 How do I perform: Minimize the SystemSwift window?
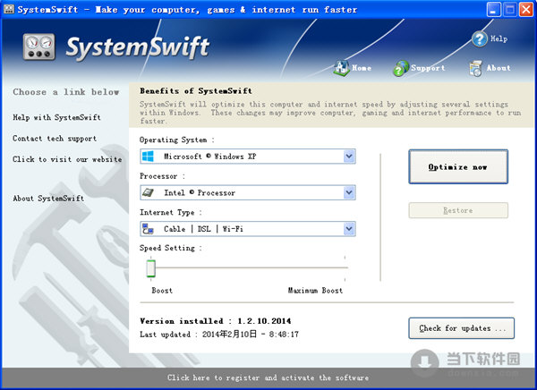pos(493,10)
